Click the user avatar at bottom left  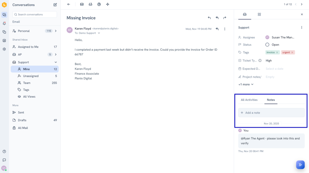point(4,168)
